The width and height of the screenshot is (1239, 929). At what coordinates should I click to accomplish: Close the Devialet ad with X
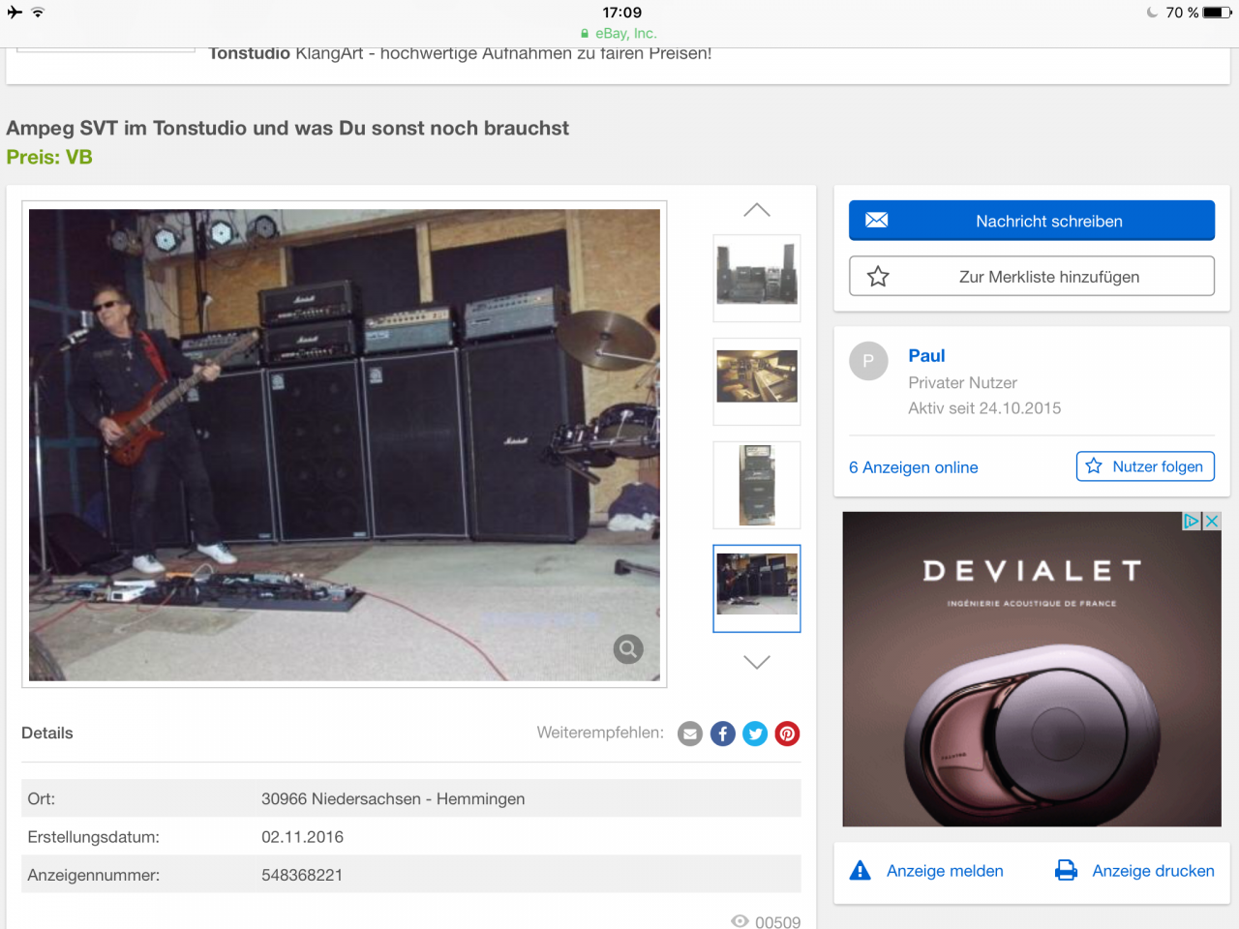[1212, 521]
